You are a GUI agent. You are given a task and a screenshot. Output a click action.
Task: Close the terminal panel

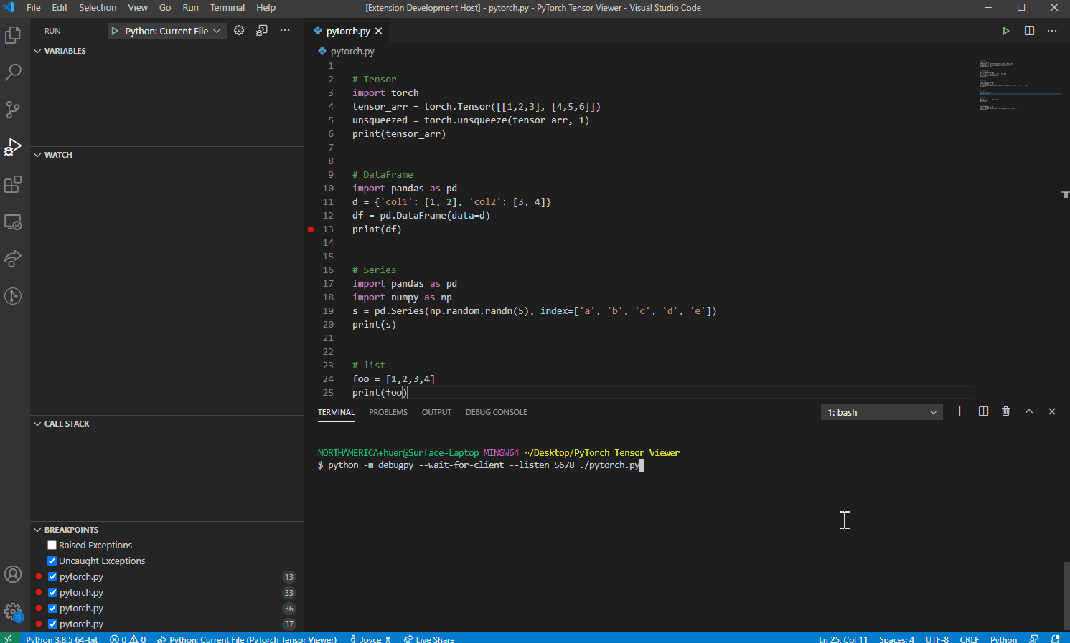click(1052, 411)
